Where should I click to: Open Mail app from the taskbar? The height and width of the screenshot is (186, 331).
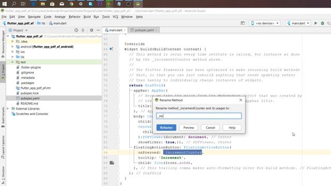coord(62,4)
